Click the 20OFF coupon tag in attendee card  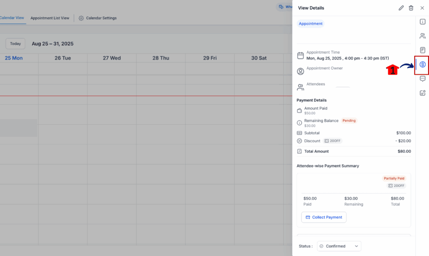[396, 185]
